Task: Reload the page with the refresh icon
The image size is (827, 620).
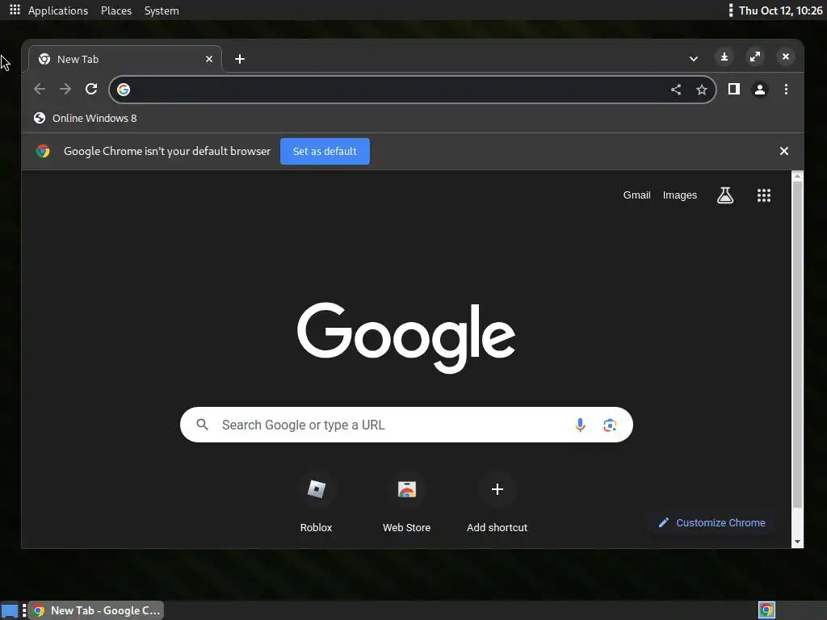Action: [91, 89]
